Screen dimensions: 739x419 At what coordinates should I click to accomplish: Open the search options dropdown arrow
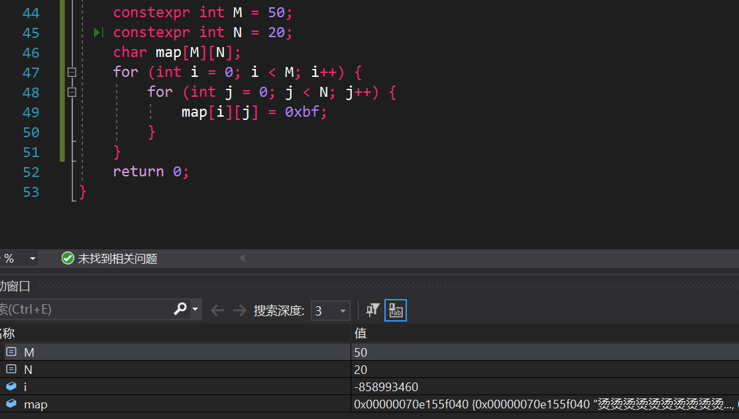pyautogui.click(x=195, y=310)
